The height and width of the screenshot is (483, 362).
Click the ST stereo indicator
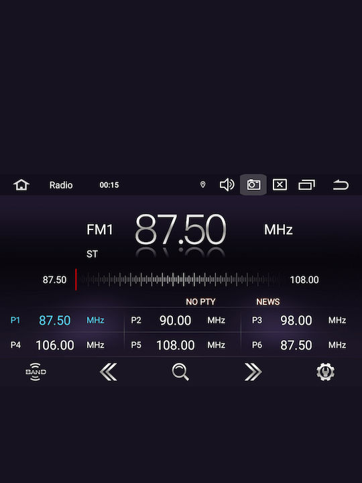click(x=92, y=254)
